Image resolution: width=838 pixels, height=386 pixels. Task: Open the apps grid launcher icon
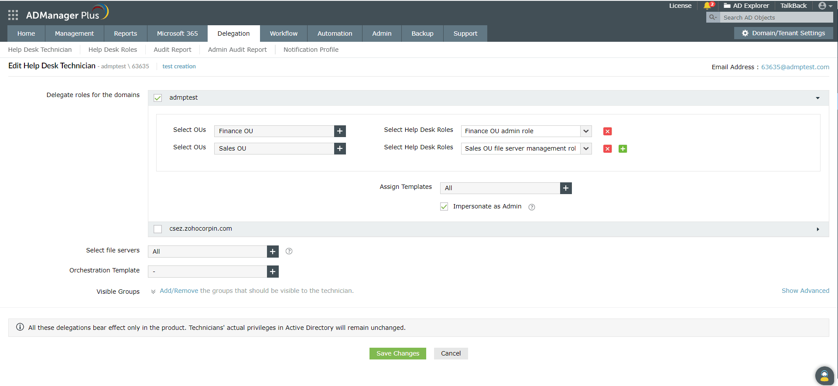[13, 15]
